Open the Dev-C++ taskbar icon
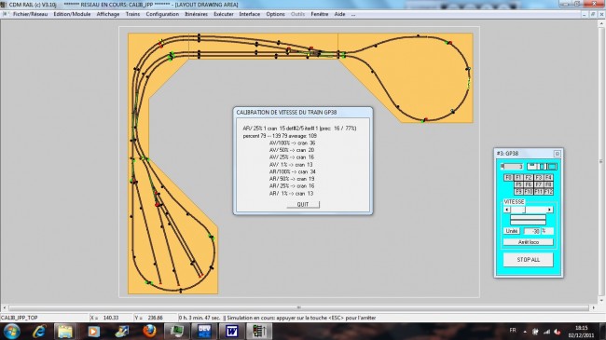Screen dimensions: 606x340 pyautogui.click(x=204, y=331)
